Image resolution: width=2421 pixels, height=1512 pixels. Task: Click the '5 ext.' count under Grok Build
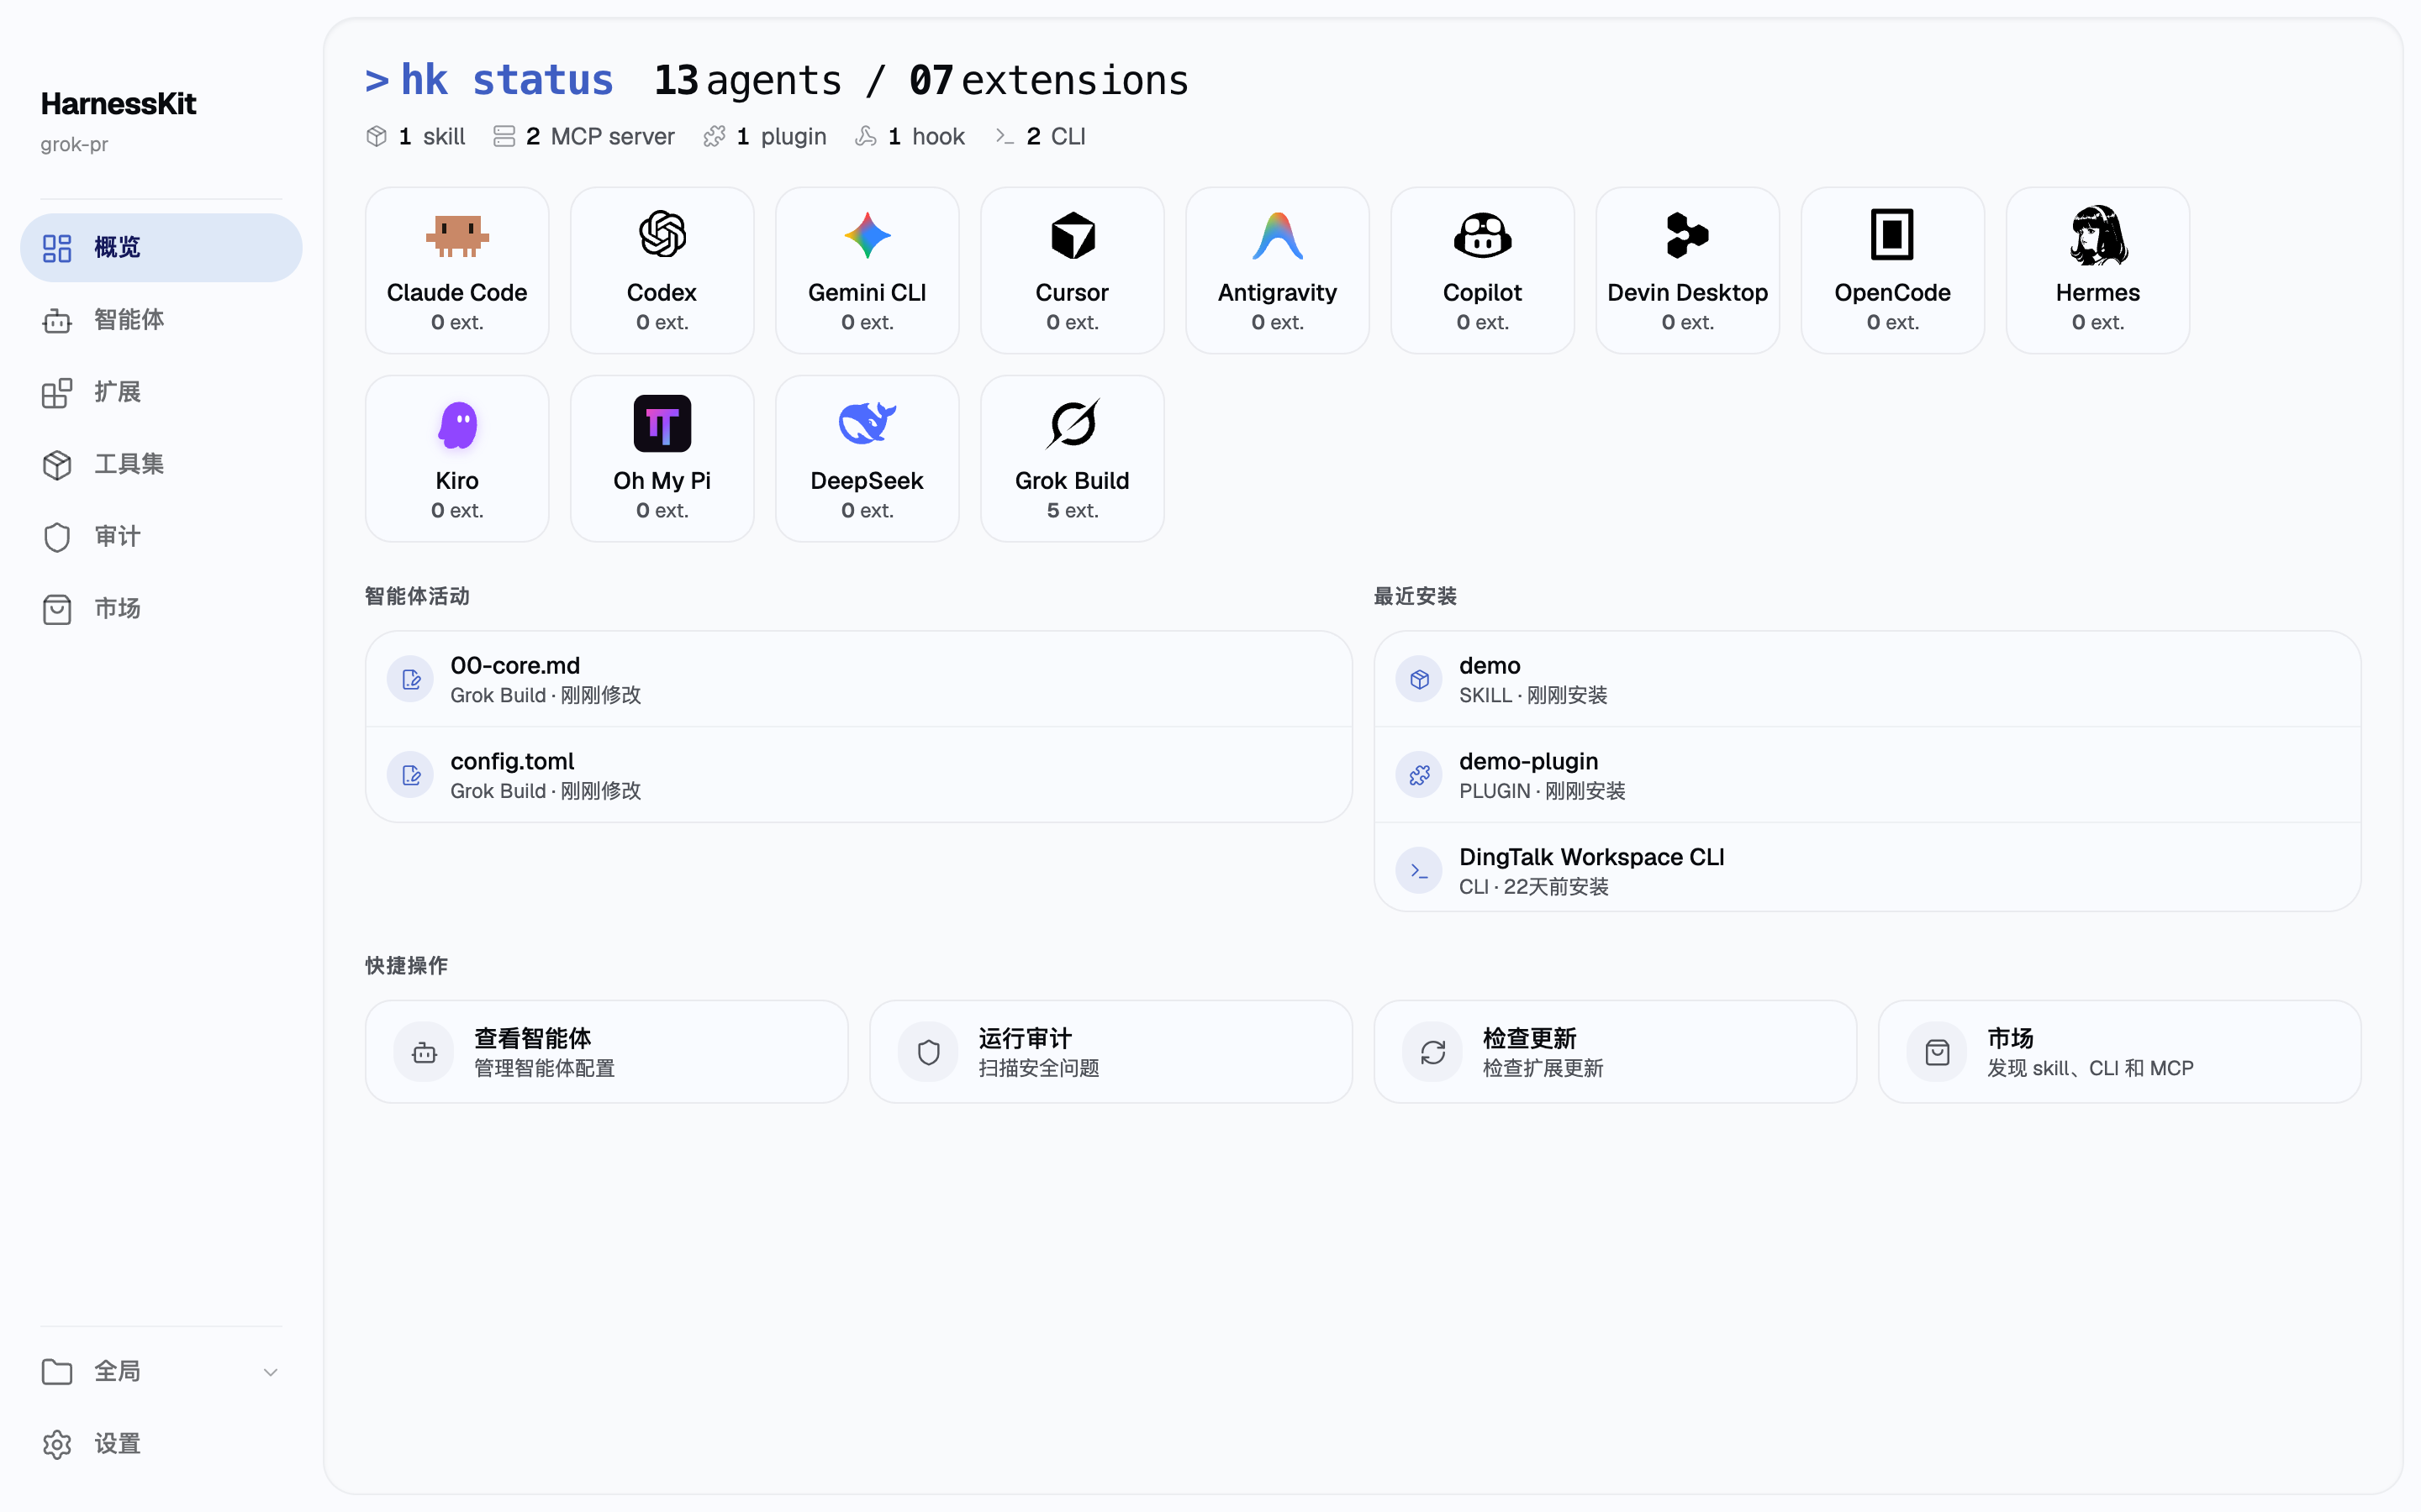click(x=1073, y=510)
